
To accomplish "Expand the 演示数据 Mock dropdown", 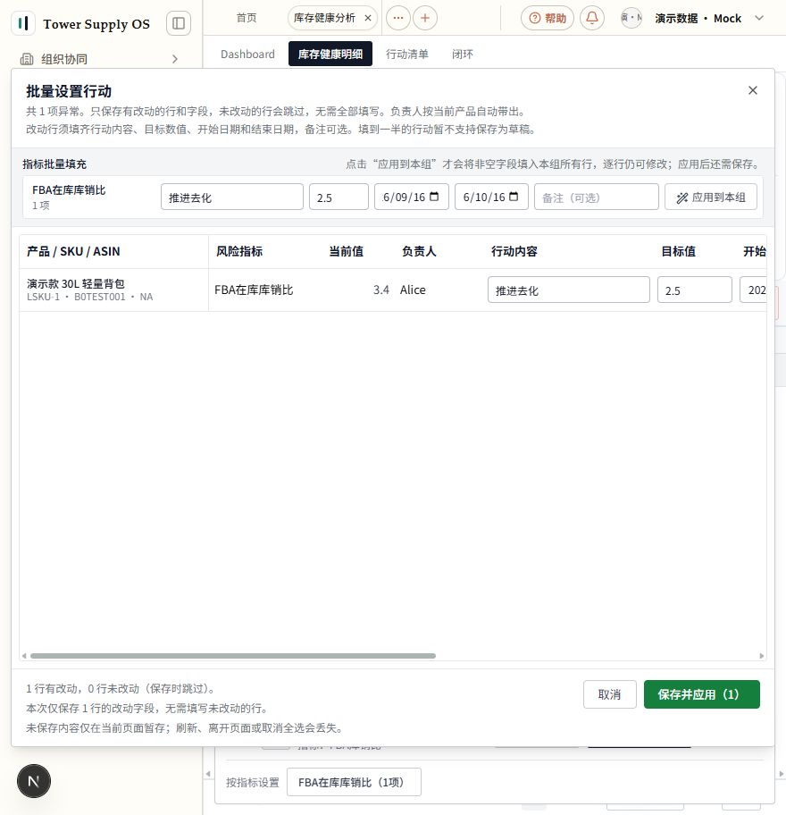I will (759, 18).
